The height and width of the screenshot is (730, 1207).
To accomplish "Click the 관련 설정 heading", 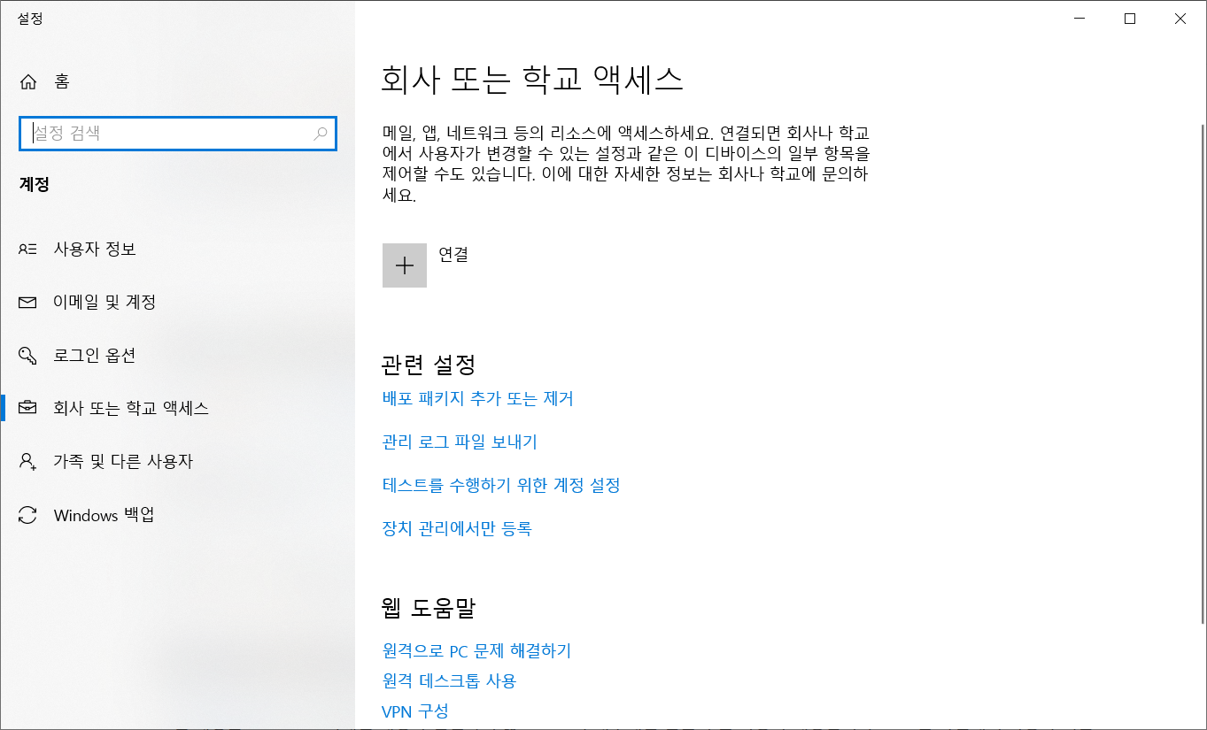I will [x=429, y=364].
